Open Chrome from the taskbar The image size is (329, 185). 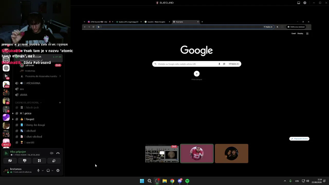click(x=172, y=181)
